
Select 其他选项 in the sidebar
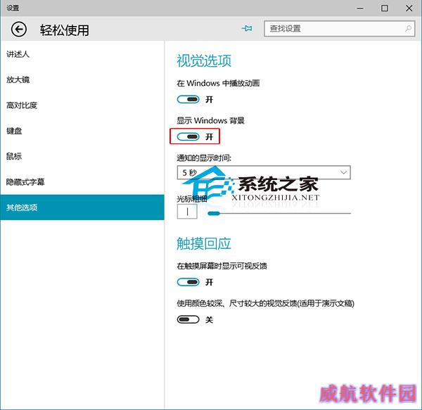tap(82, 207)
